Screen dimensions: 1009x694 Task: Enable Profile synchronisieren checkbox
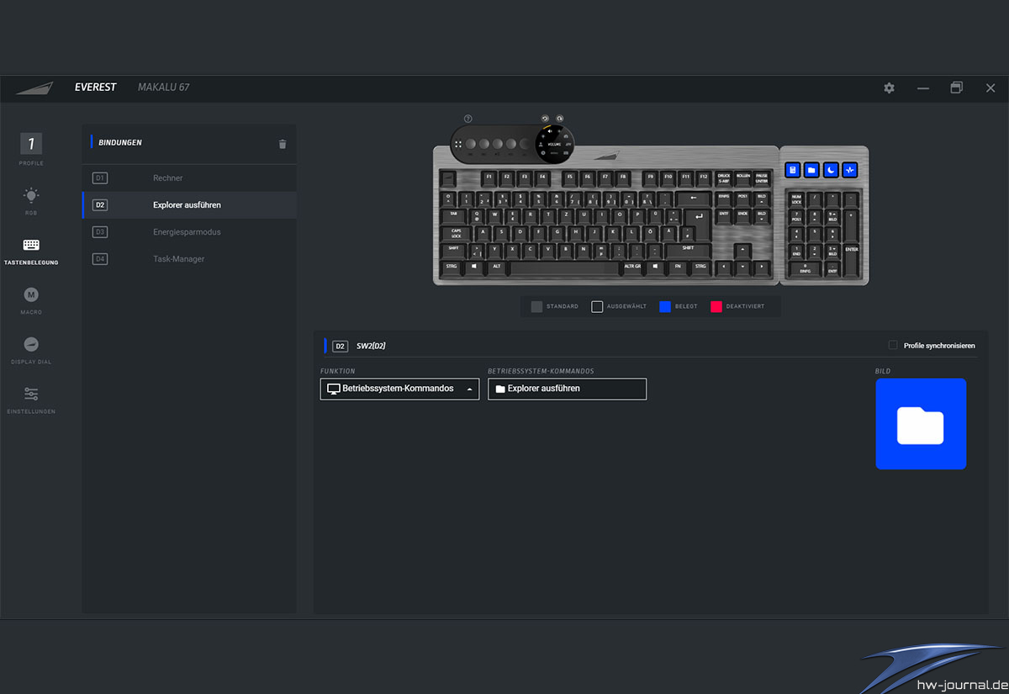(x=893, y=346)
